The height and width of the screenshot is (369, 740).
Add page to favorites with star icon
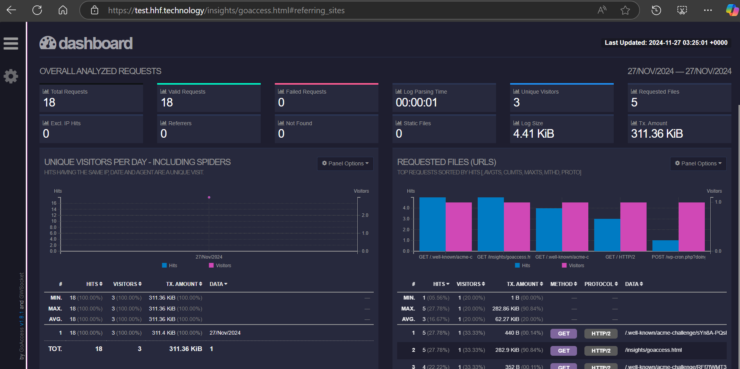(x=625, y=10)
